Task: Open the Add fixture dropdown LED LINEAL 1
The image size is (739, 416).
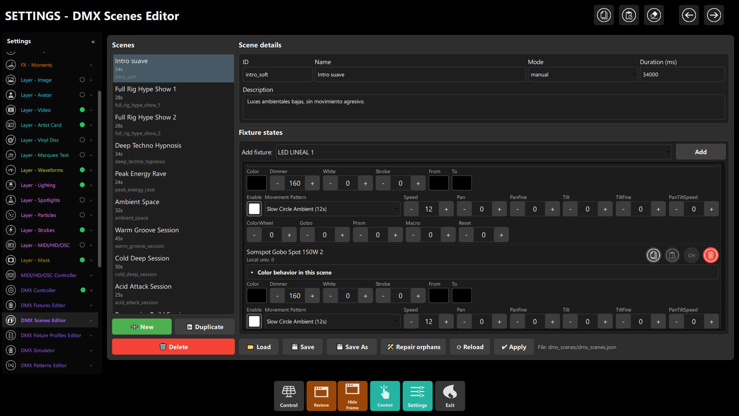Action: 474,152
